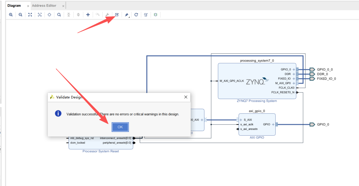Switch to the Diagram tab
The width and height of the screenshot is (359, 186).
pos(14,5)
